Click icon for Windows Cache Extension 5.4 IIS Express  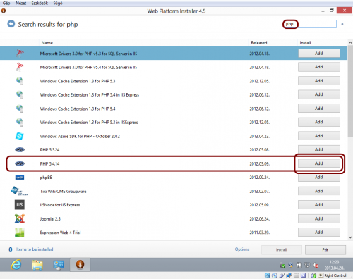20,94
